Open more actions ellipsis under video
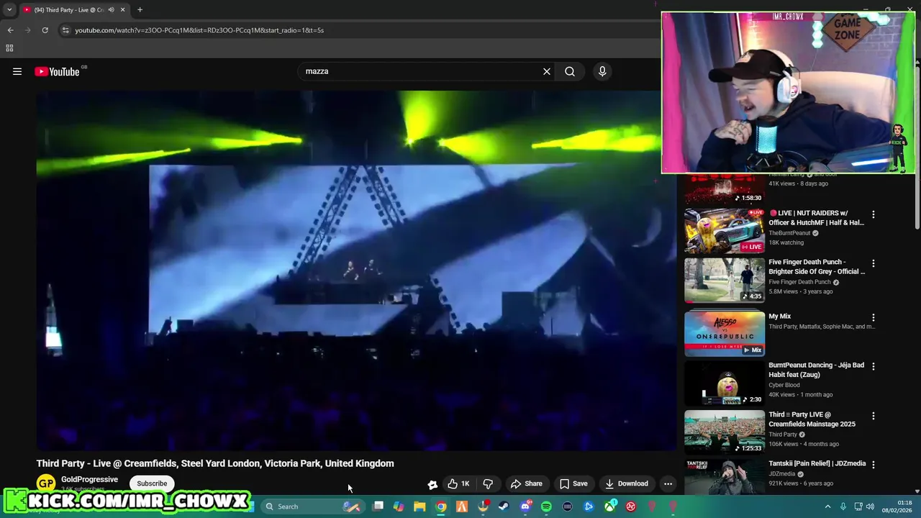The image size is (921, 518). (x=668, y=483)
